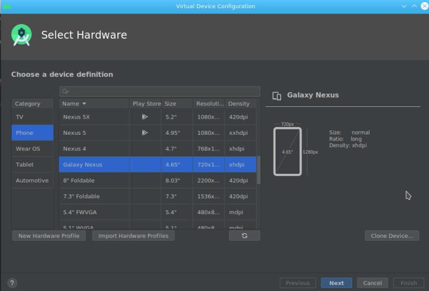This screenshot has width=429, height=291.
Task: Click the 5.2" size cell
Action: (177, 117)
